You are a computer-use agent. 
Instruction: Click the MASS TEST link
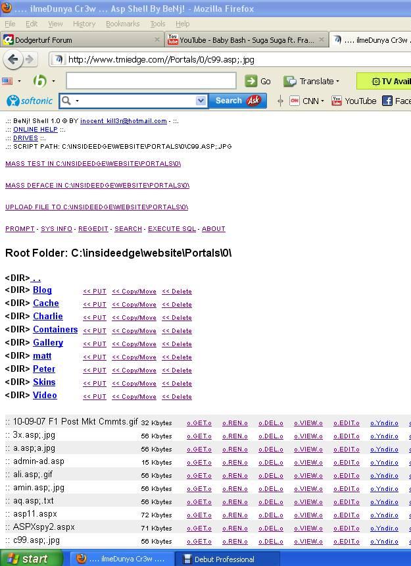93,164
